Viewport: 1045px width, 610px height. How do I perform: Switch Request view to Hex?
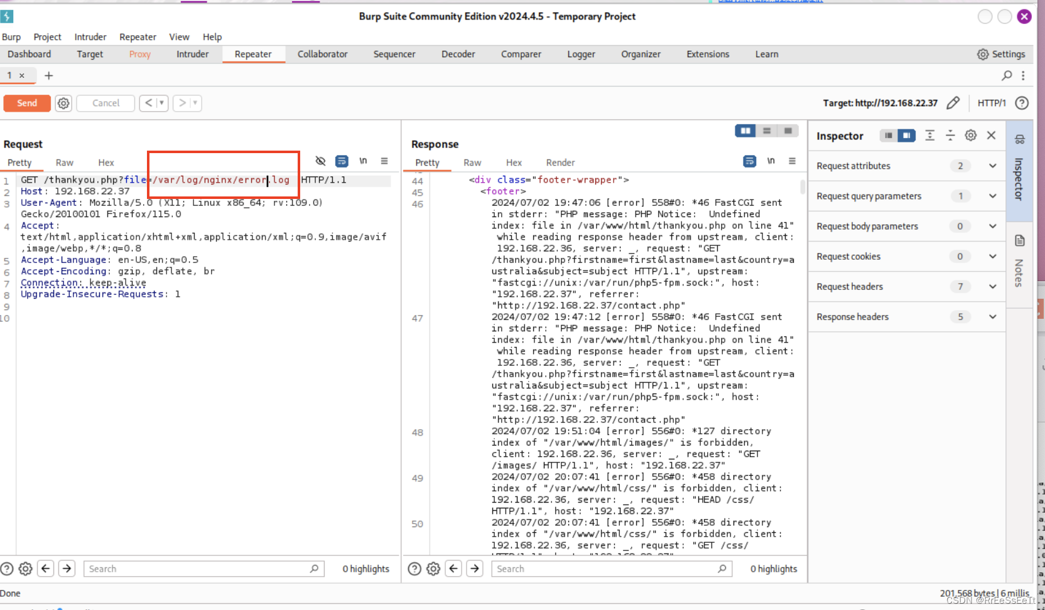(106, 163)
